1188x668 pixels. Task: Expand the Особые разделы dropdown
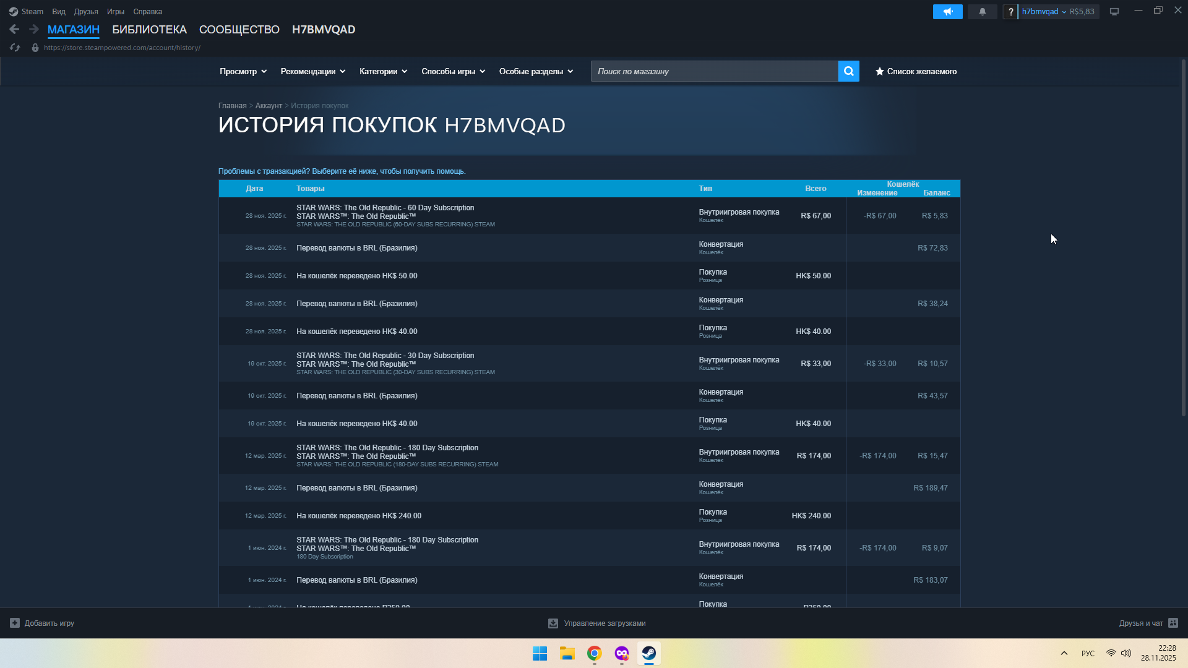(536, 71)
